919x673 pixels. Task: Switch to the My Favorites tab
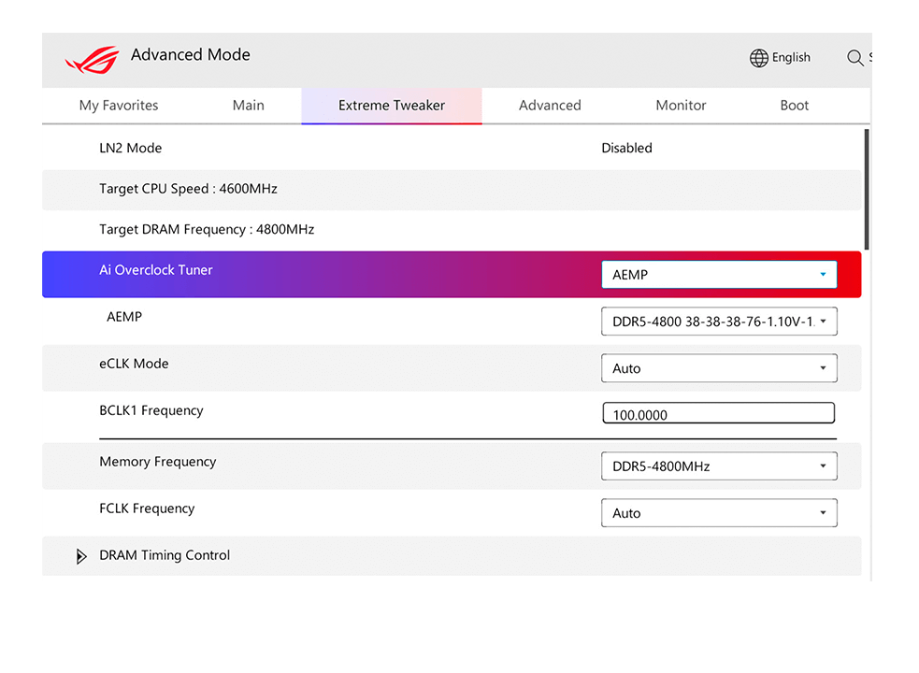coord(119,106)
